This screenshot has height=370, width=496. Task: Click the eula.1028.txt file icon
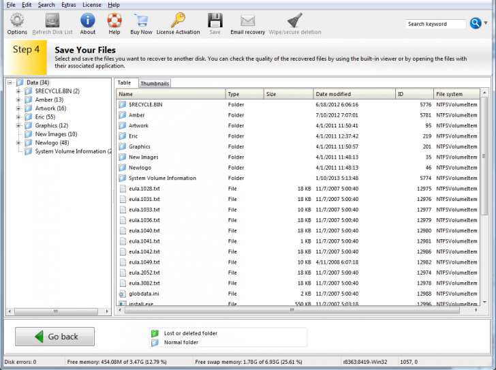click(x=123, y=189)
